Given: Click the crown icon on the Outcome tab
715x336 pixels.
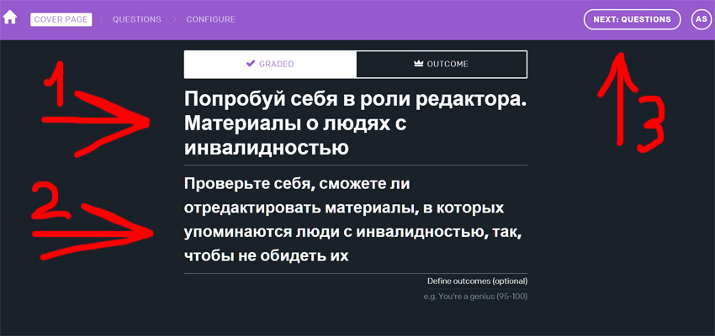Looking at the screenshot, I should [418, 64].
